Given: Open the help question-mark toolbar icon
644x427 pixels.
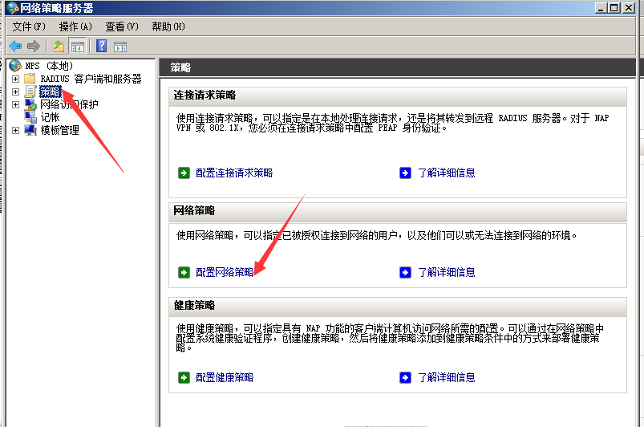Looking at the screenshot, I should pos(101,46).
